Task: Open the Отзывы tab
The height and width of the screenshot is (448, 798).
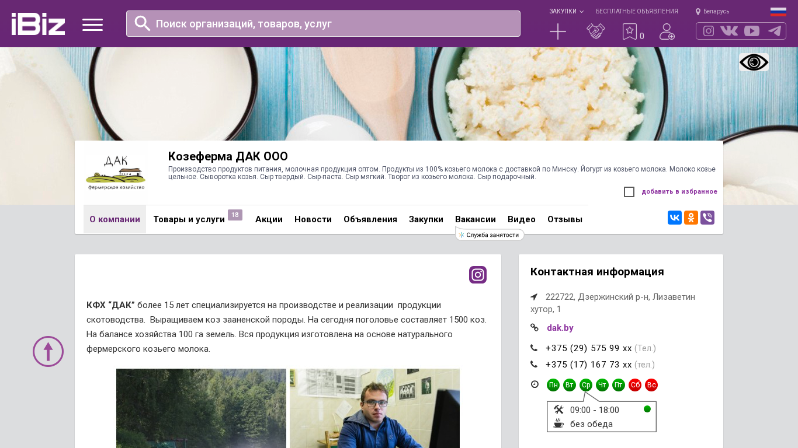Action: (565, 219)
